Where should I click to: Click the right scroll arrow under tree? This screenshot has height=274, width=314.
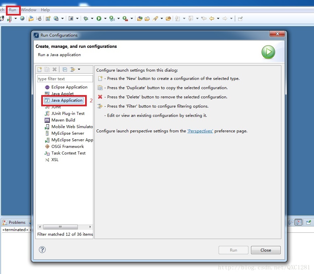tap(90, 227)
